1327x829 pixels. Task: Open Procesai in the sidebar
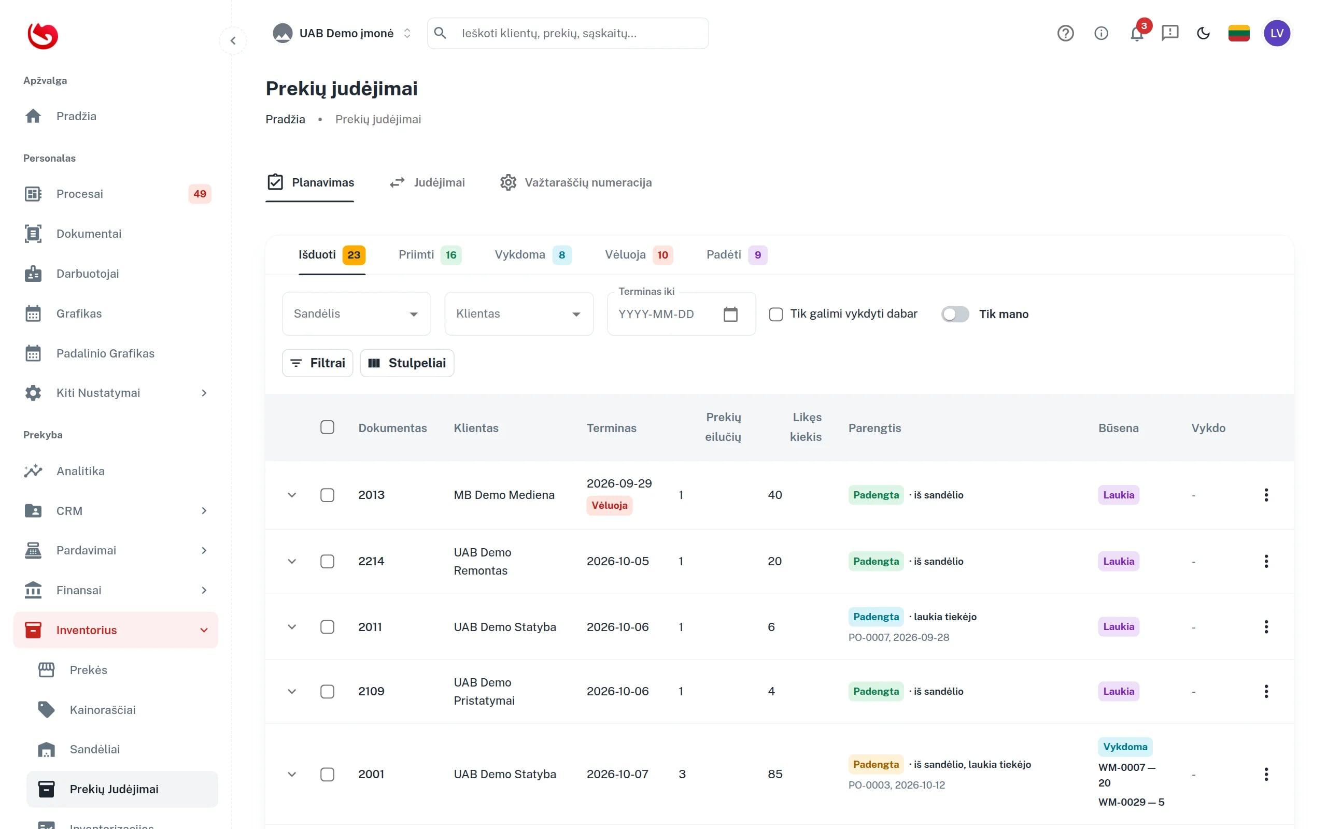(x=116, y=194)
